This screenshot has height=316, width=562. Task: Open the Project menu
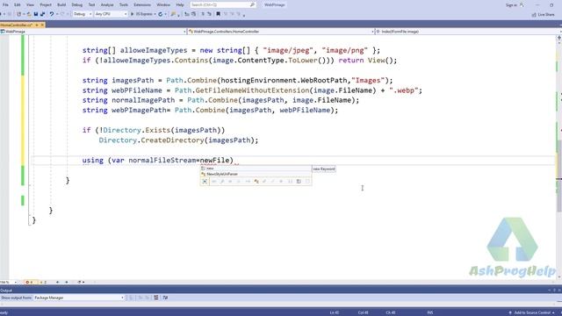coord(46,4)
